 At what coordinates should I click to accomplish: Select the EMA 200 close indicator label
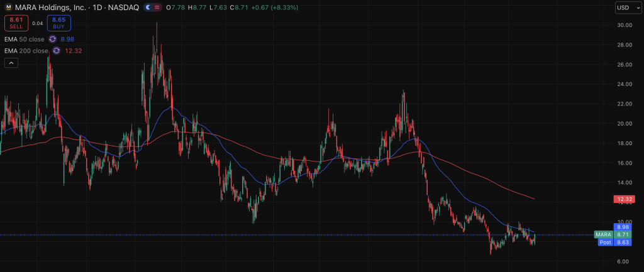click(27, 50)
